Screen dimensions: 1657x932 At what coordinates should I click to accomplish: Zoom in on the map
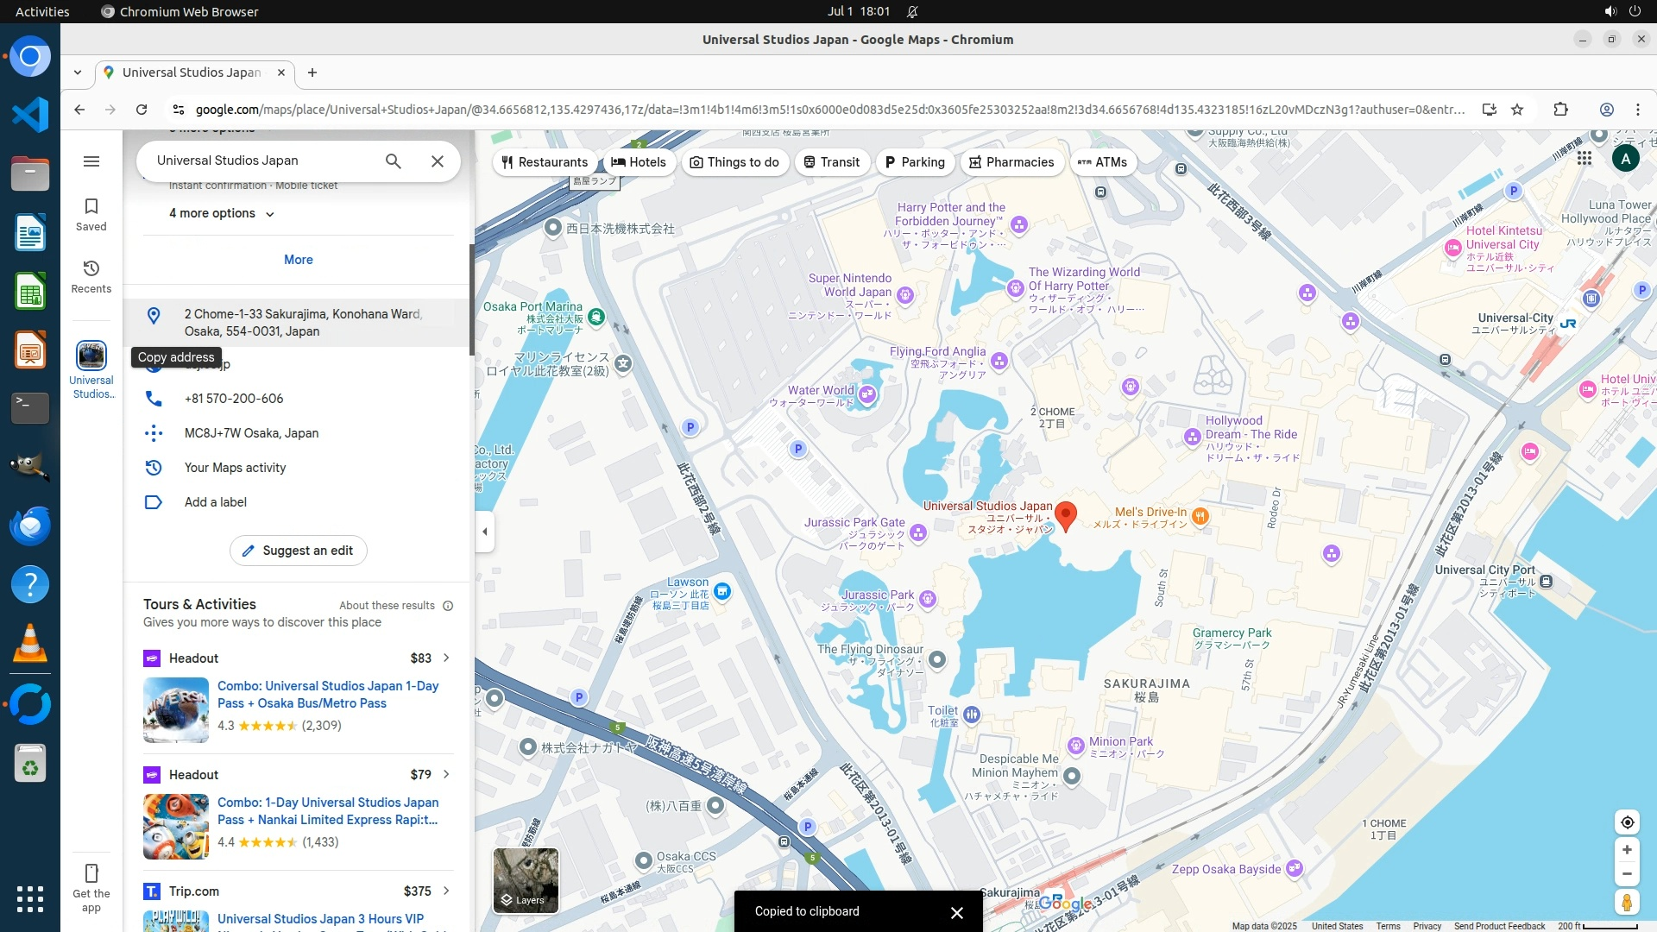point(1626,850)
